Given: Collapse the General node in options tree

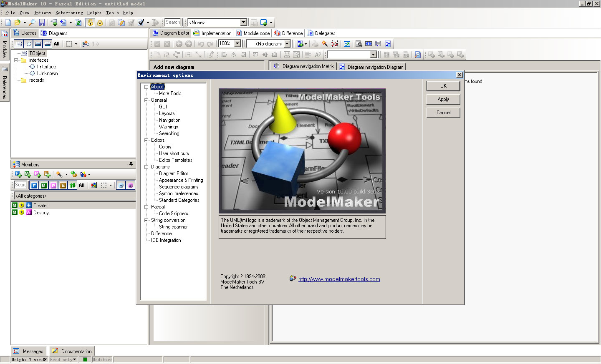Looking at the screenshot, I should pos(146,100).
